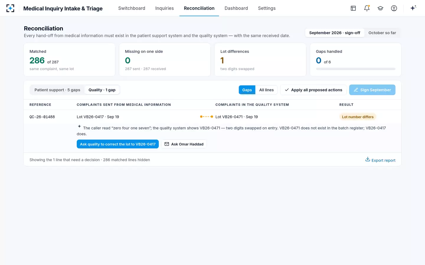Select the Reconciliation tab
The width and height of the screenshot is (425, 265).
pyautogui.click(x=199, y=8)
